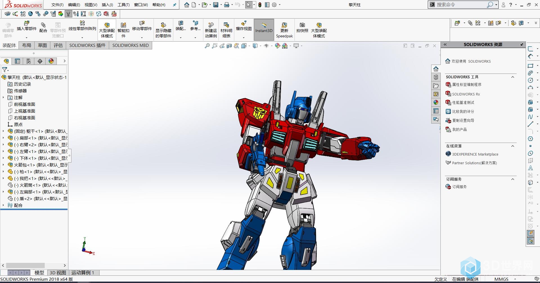Click 属性标签编制程序 link
Viewport: 540px width, 283px height.
(x=467, y=85)
